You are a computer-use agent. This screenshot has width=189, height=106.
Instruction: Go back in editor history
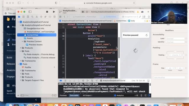coord(64,17)
